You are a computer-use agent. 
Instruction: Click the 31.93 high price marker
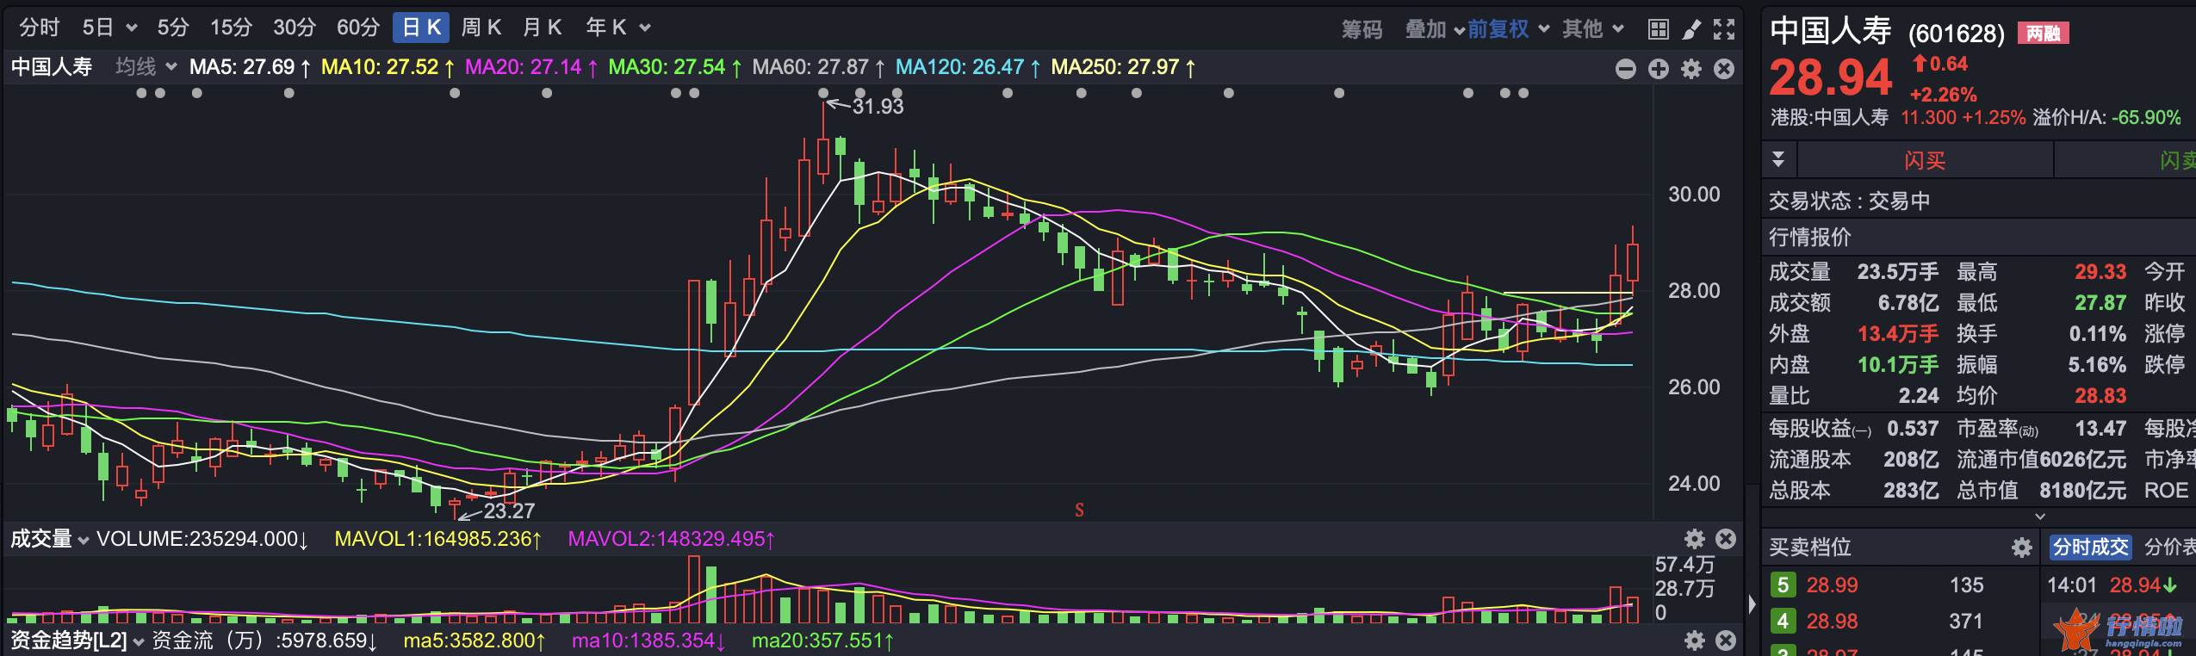[x=877, y=106]
